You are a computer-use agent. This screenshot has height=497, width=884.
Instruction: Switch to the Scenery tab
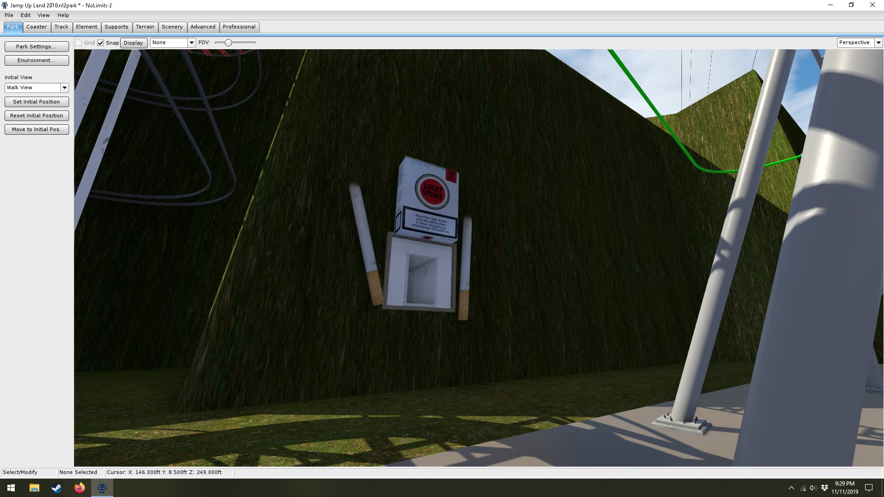click(172, 27)
